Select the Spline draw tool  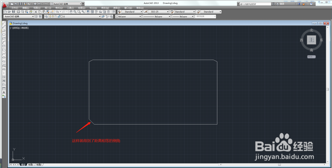point(4,54)
